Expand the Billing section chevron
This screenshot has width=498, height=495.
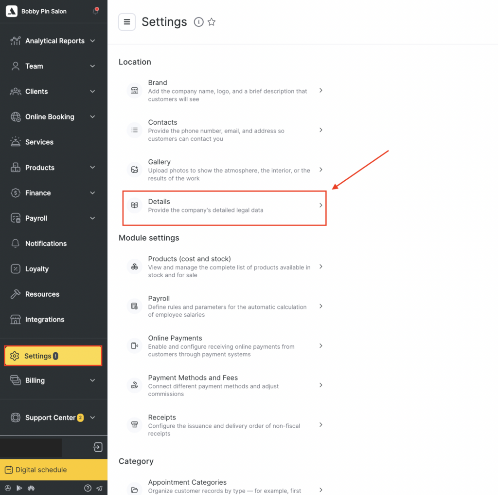pos(92,381)
